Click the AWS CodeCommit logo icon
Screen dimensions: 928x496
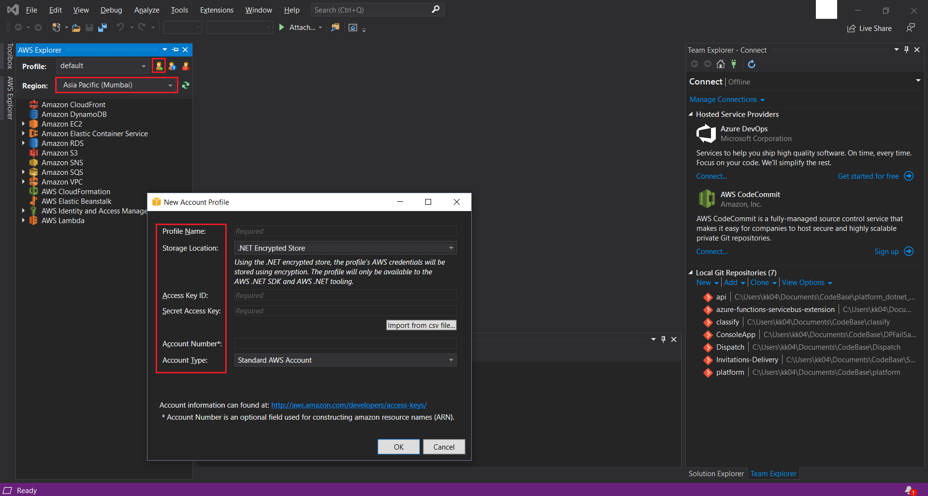(x=706, y=198)
